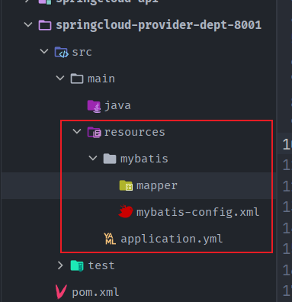The height and width of the screenshot is (302, 292).
Task: Click the resources folder icon
Action: pyautogui.click(x=94, y=133)
